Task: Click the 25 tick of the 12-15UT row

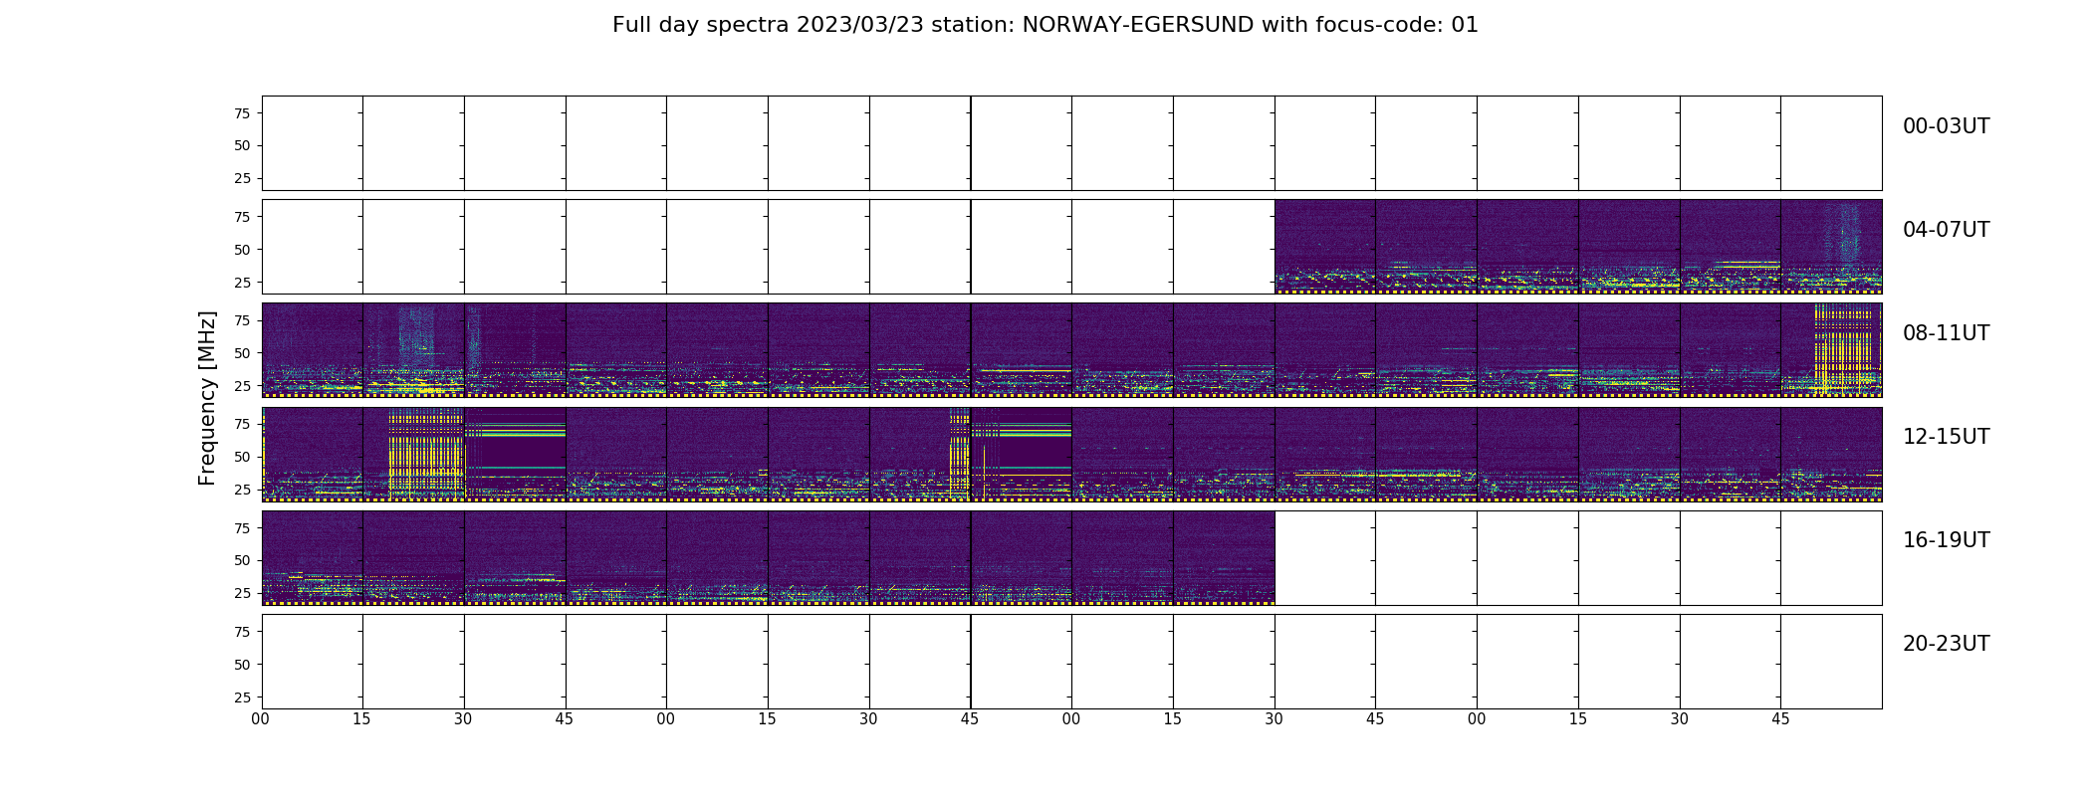Action: (x=242, y=490)
